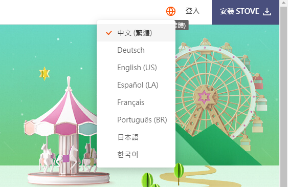This screenshot has height=187, width=288.
Task: Select 日本語 from the dropdown
Action: tap(136, 137)
